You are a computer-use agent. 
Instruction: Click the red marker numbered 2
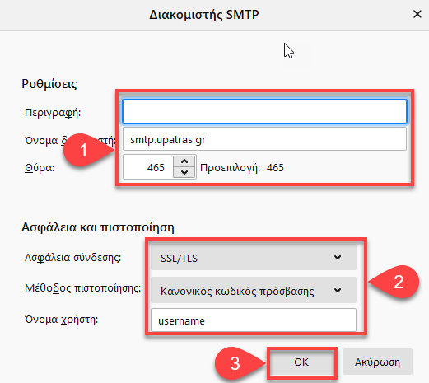[x=396, y=282]
